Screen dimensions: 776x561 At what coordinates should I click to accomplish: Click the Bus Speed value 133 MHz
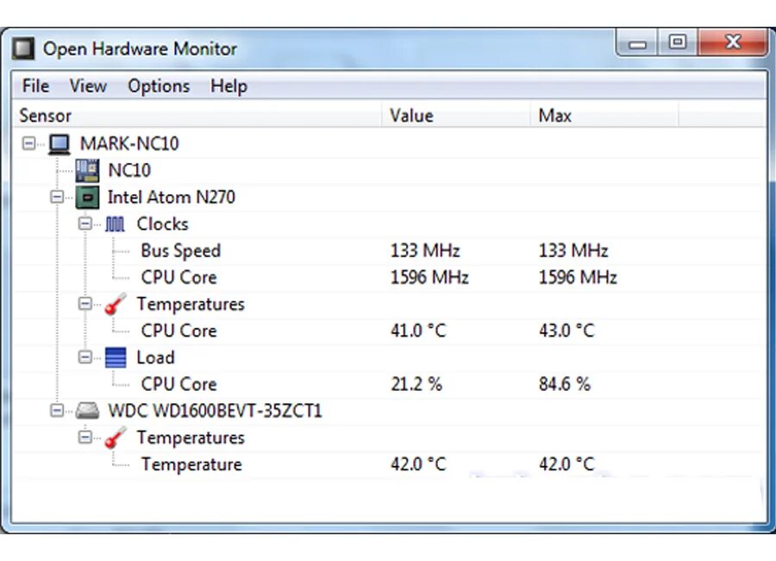coord(425,251)
